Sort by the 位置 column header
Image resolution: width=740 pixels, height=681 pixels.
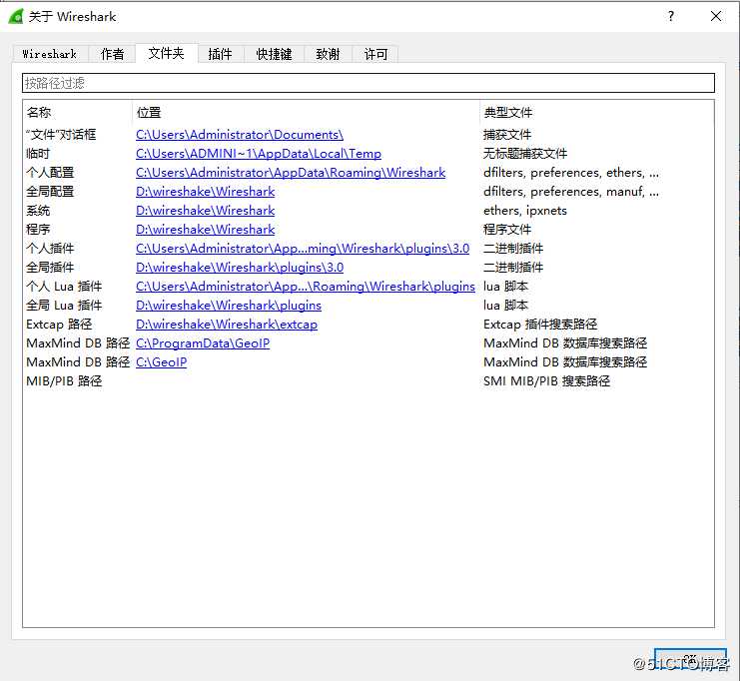coord(306,112)
